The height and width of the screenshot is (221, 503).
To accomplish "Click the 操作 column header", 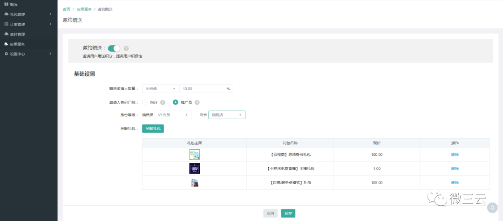I will click(x=455, y=143).
